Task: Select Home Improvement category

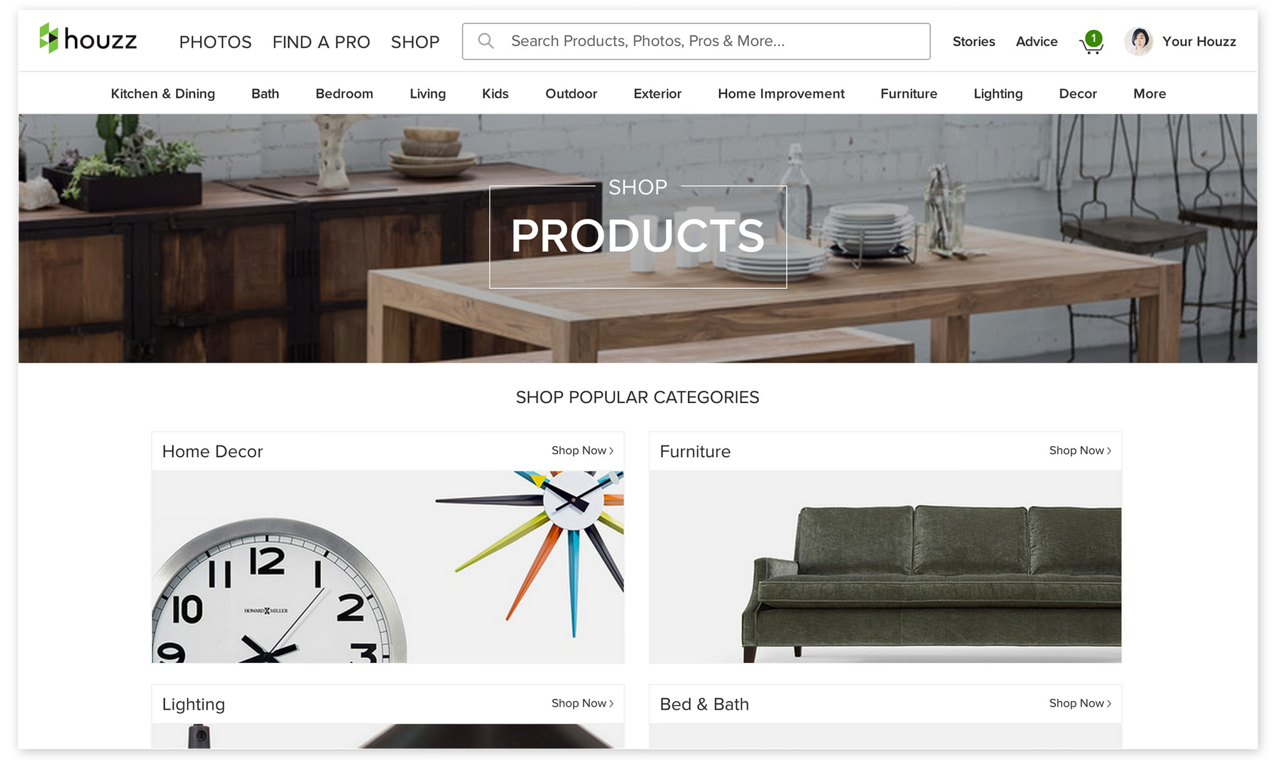Action: point(781,93)
